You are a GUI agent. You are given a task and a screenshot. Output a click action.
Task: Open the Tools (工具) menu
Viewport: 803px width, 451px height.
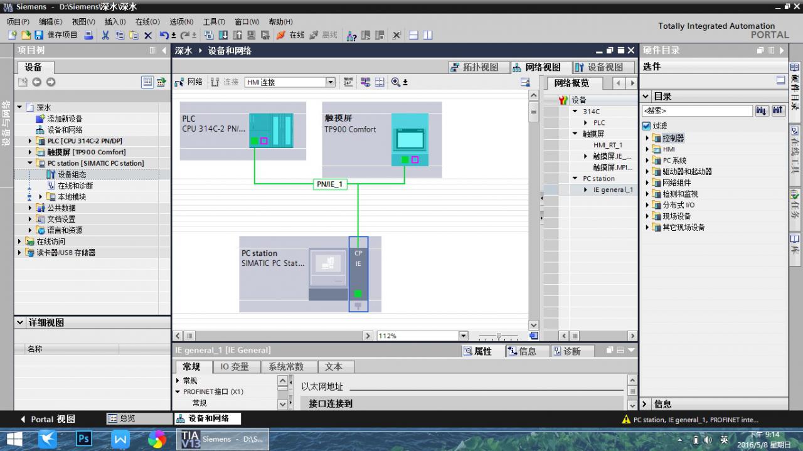click(x=214, y=21)
